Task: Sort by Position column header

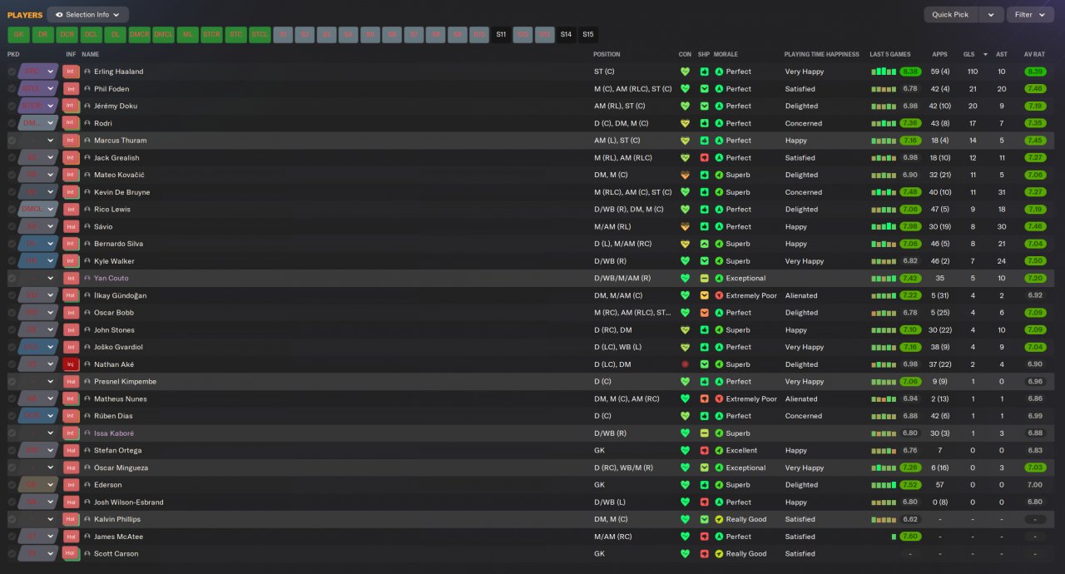Action: [x=607, y=54]
